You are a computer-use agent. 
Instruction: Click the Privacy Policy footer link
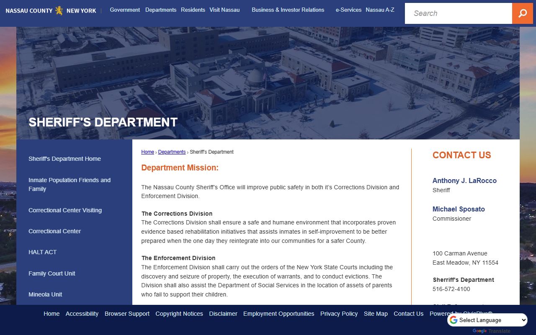(x=339, y=314)
